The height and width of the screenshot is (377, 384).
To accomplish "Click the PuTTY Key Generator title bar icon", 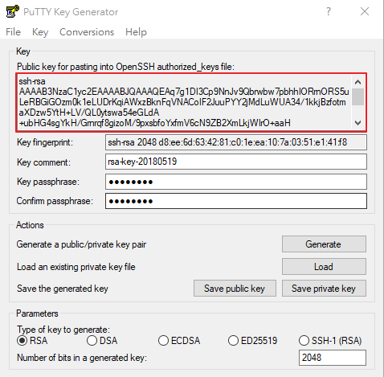I will tap(13, 11).
